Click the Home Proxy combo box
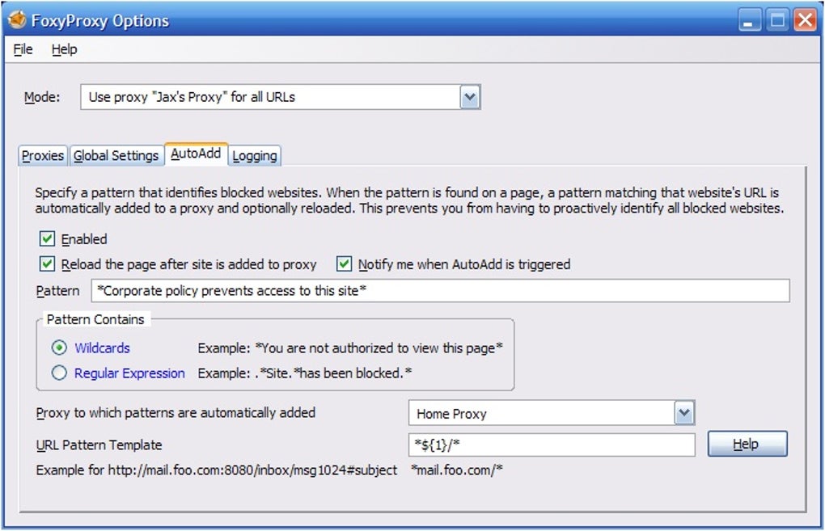Image resolution: width=825 pixels, height=531 pixels. 552,413
